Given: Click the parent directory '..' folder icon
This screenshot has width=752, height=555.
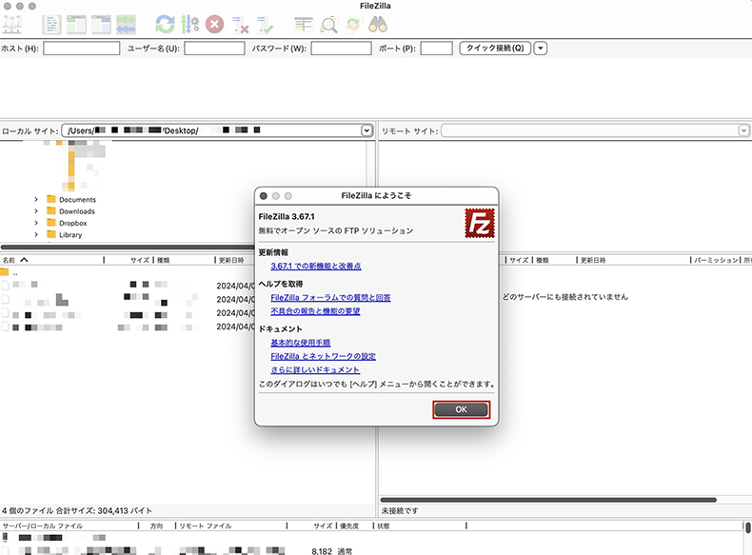Looking at the screenshot, I should [x=5, y=272].
